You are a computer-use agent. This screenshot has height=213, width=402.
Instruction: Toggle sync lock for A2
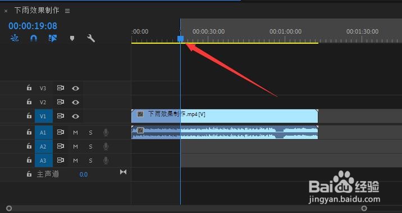click(x=61, y=146)
